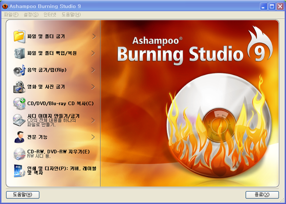Click the disc eraser icon for CD-RW 지우기

[x=20, y=154]
